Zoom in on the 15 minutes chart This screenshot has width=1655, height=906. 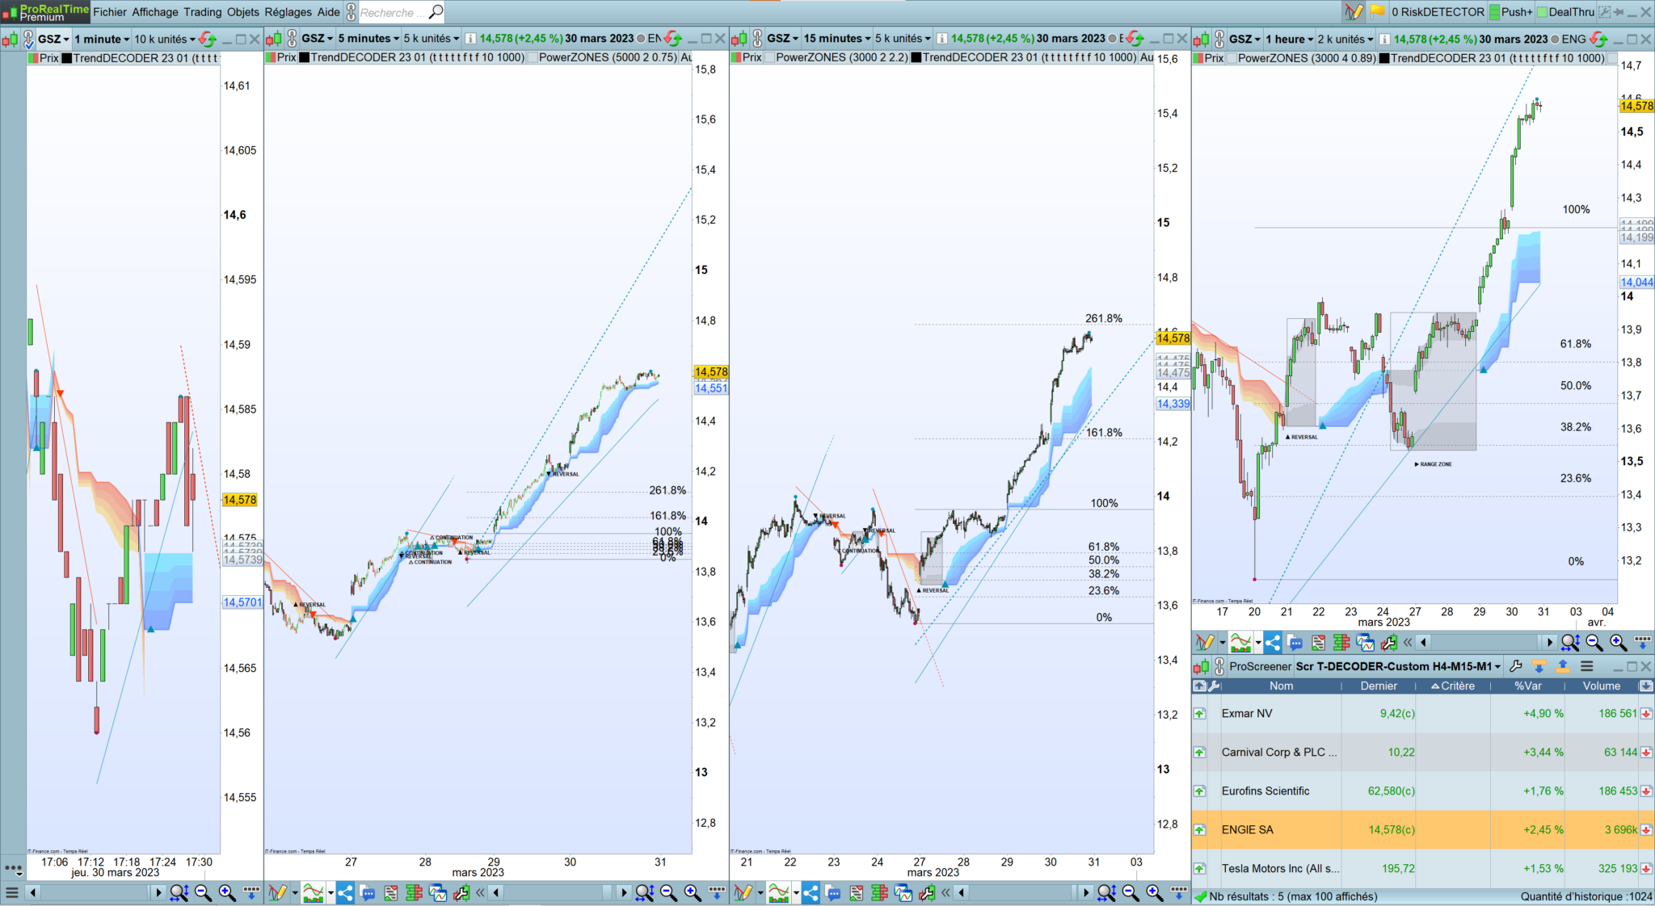click(x=1155, y=892)
